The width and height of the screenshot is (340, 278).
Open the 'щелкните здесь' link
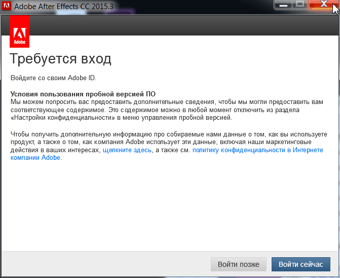[127, 150]
